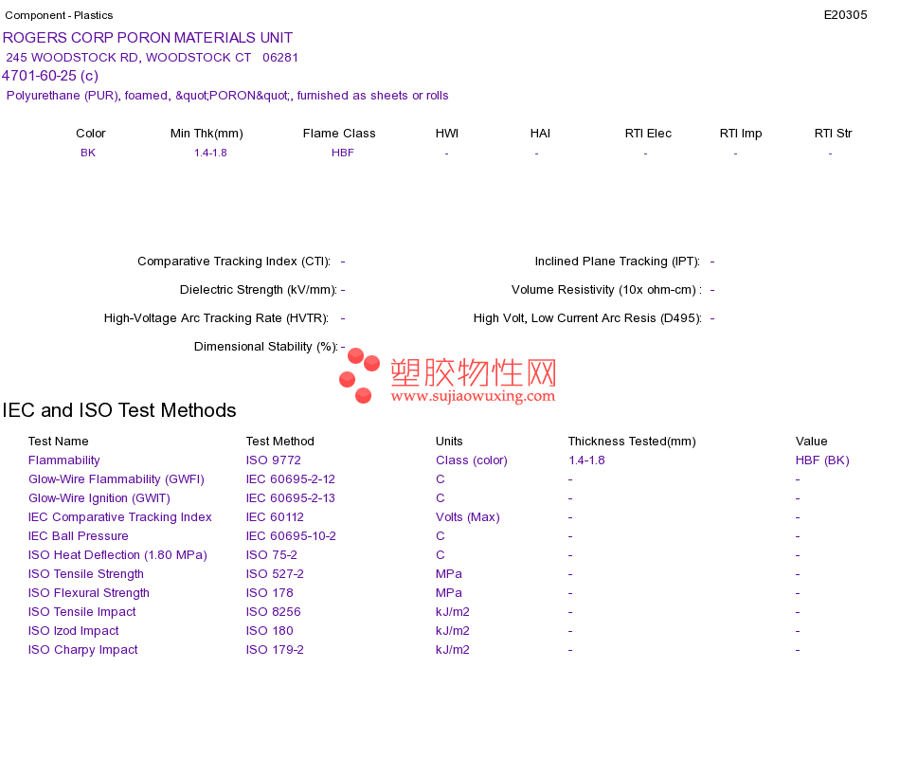This screenshot has height=758, width=900.
Task: Select the Polyurethane (PUR) description line
Action: click(227, 96)
